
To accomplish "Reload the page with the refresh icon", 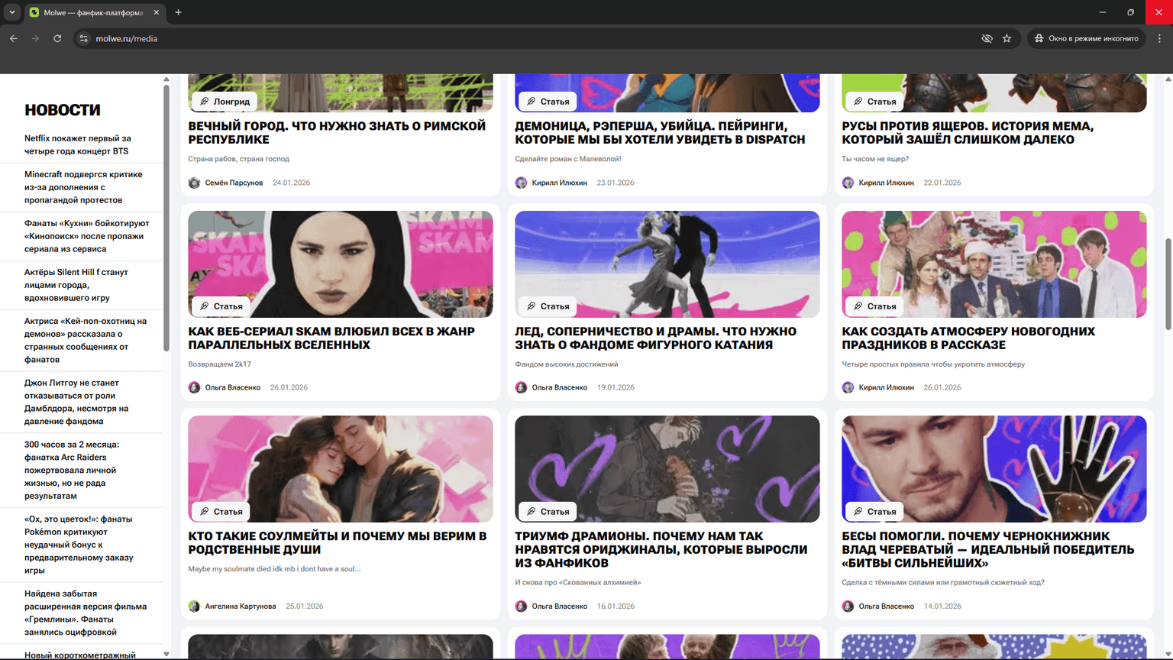I will (57, 38).
